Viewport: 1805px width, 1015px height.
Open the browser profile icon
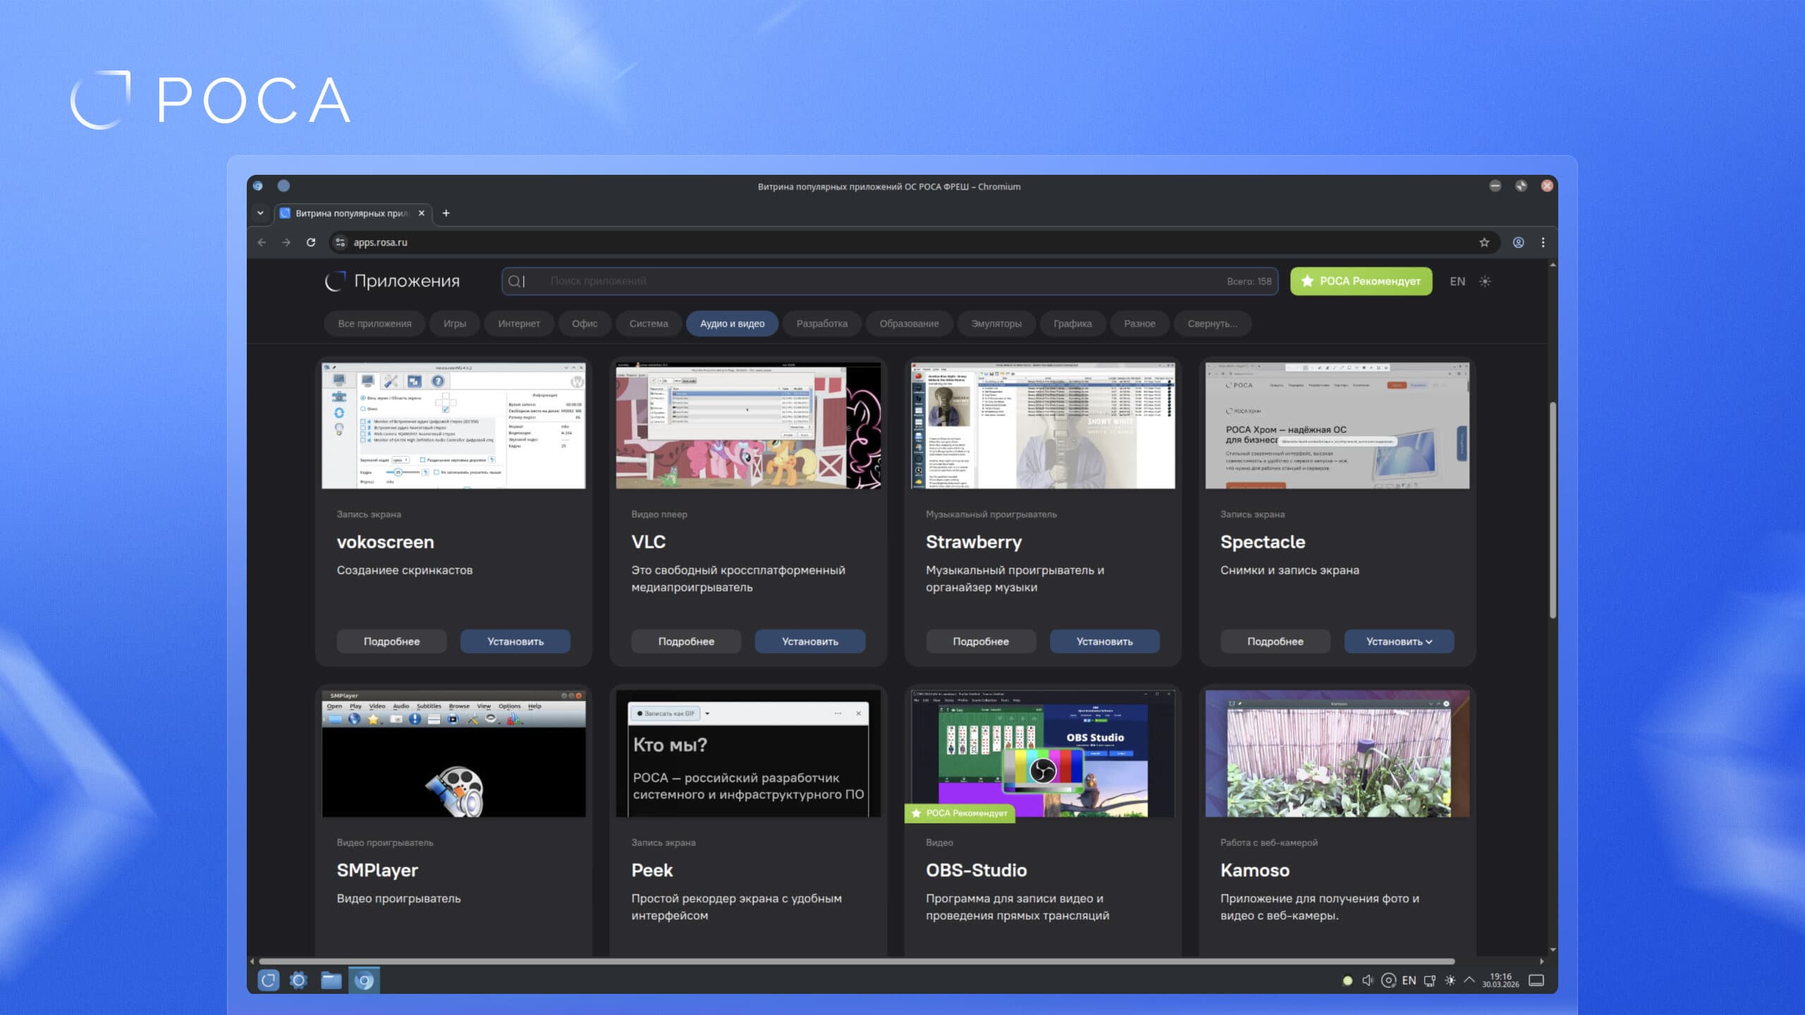[1518, 242]
